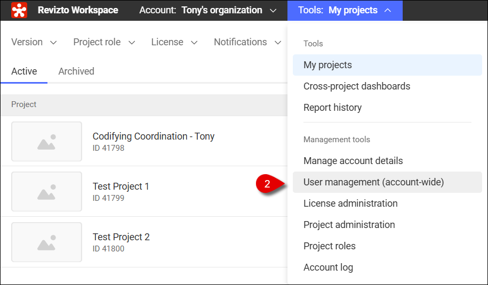
Task: Open Project roles
Action: tap(387, 246)
